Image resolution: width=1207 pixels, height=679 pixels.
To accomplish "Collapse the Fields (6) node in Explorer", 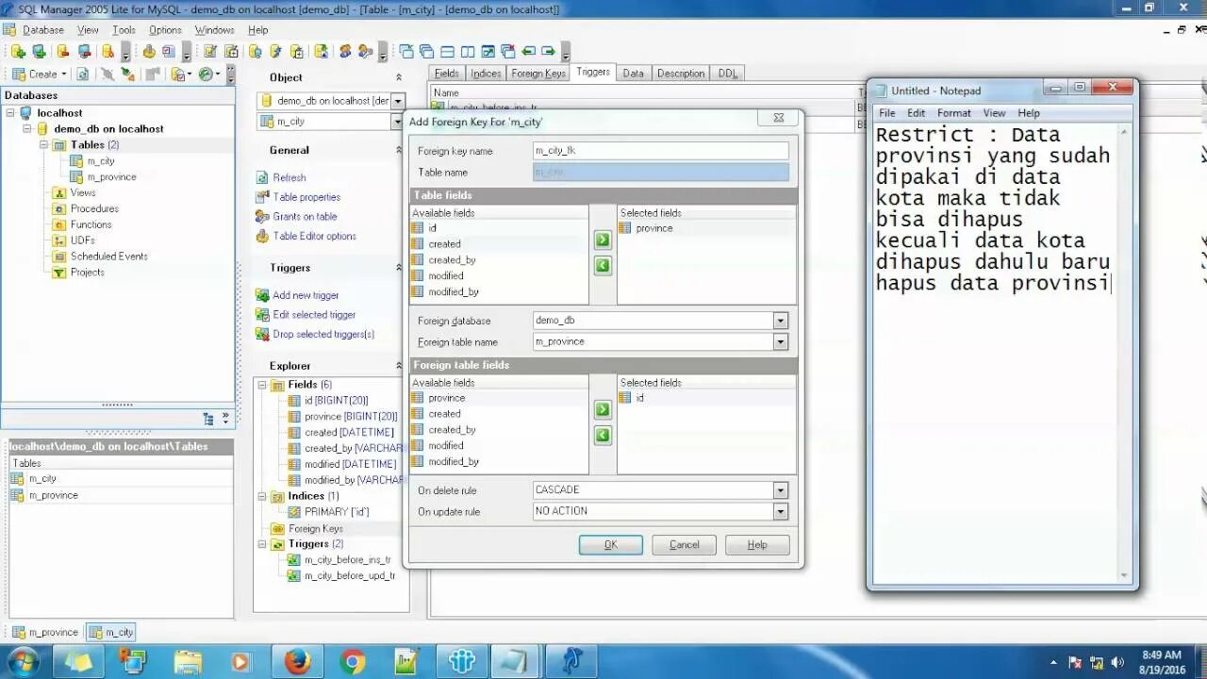I will tap(262, 385).
